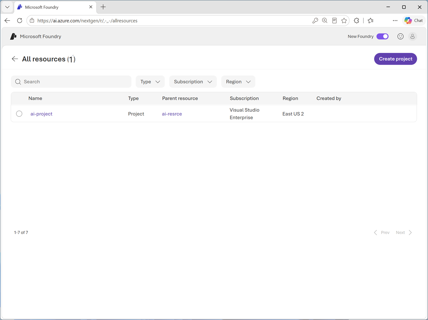Open the favorites list icon
Screen dimensions: 428x320
tap(371, 21)
